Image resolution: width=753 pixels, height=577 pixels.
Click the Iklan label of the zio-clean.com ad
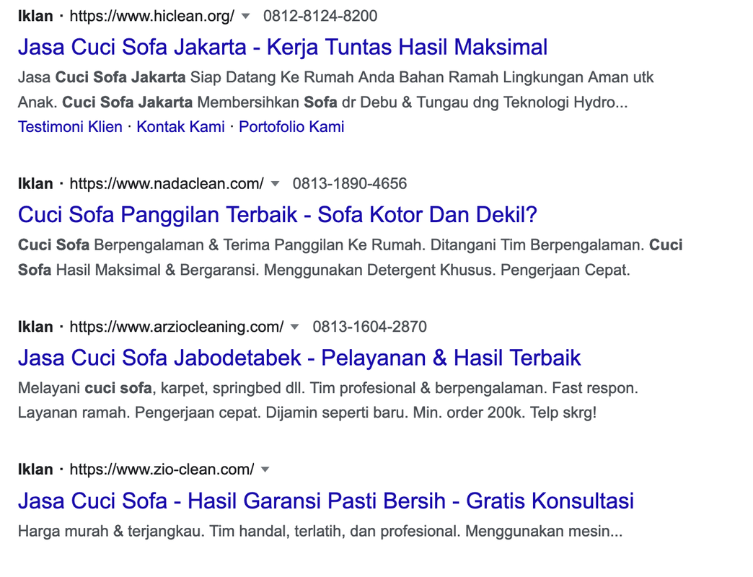(x=35, y=470)
